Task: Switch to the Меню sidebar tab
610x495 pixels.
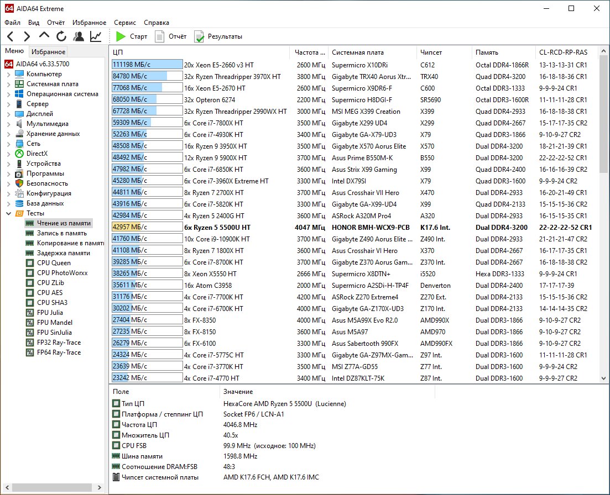Action: (14, 51)
